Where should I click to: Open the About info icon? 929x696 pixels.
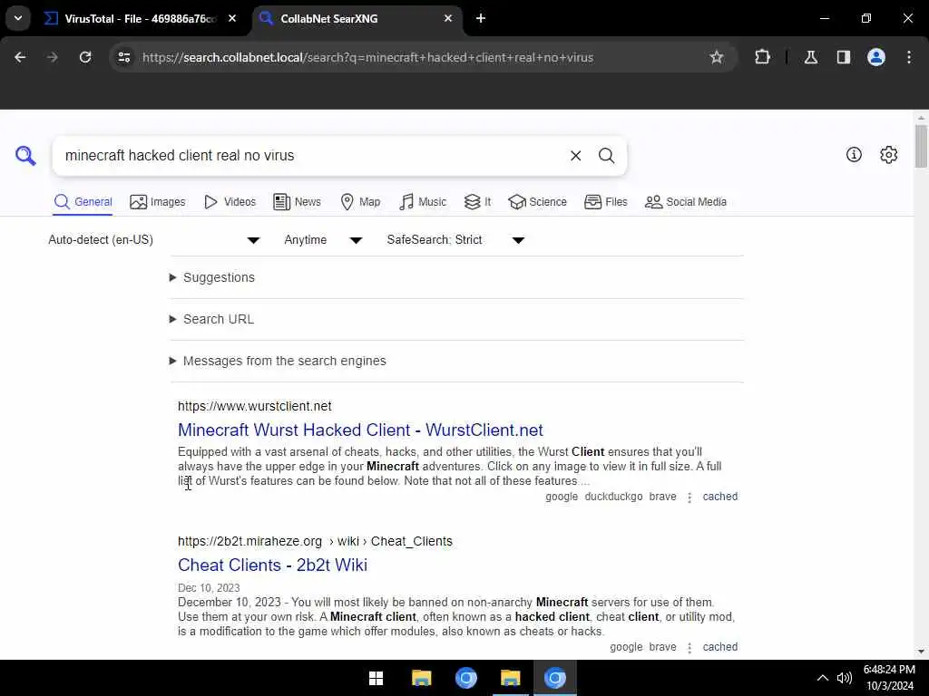tap(853, 154)
